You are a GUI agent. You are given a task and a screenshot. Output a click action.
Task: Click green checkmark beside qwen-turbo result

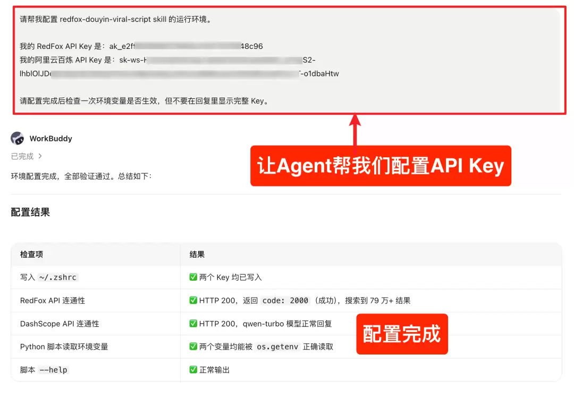tap(193, 324)
